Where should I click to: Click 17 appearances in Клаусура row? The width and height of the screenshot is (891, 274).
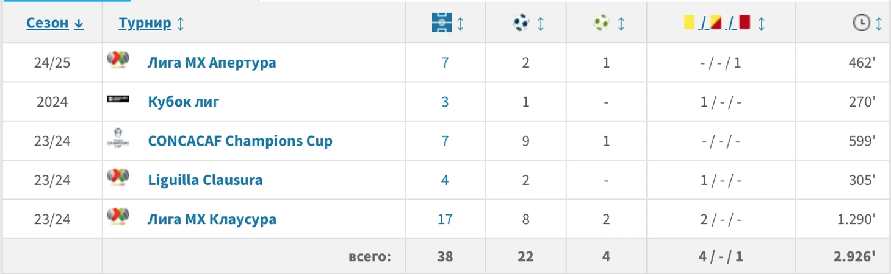tap(445, 219)
